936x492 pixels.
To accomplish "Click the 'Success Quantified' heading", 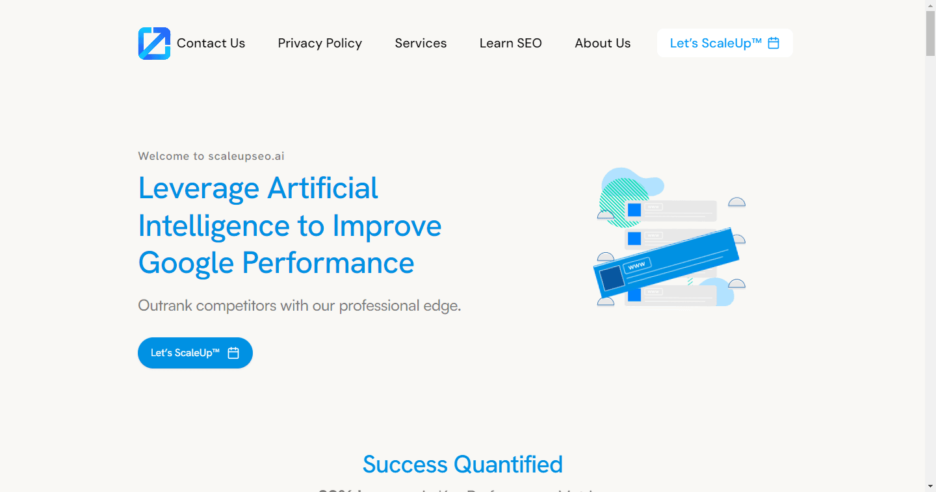I will tap(462, 464).
